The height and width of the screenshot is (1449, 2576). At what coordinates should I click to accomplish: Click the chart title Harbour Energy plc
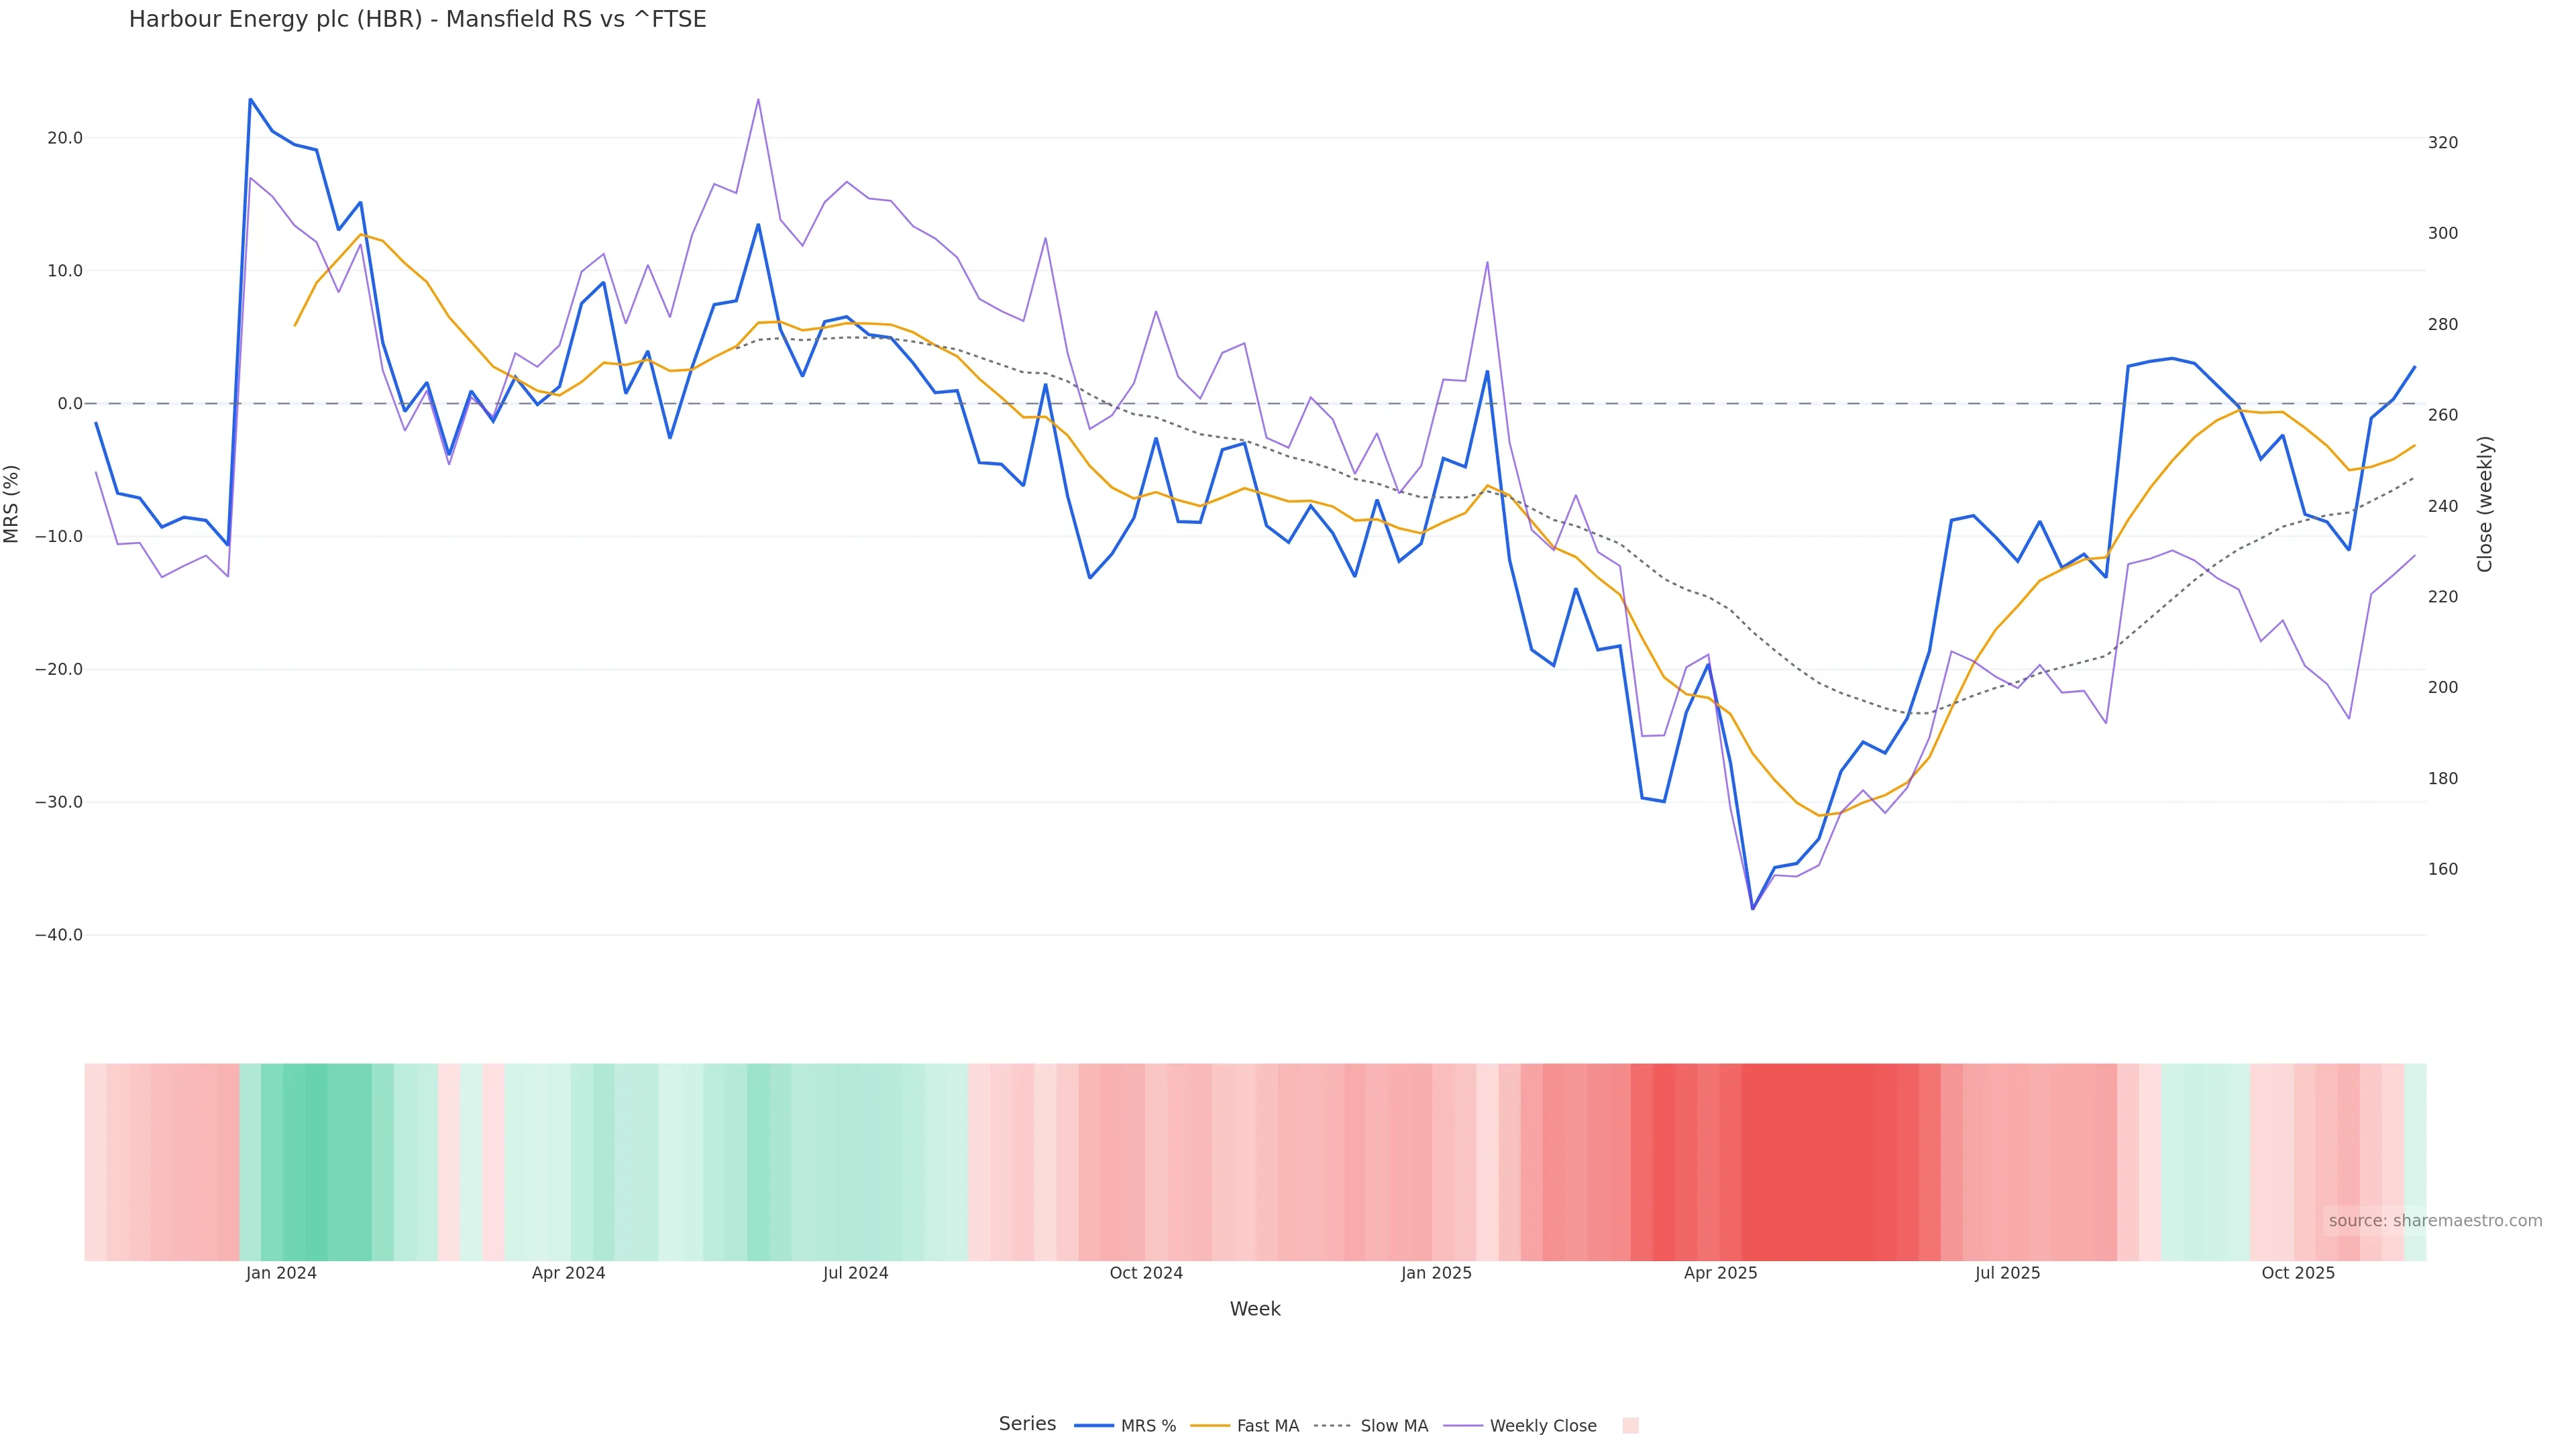[x=417, y=19]
